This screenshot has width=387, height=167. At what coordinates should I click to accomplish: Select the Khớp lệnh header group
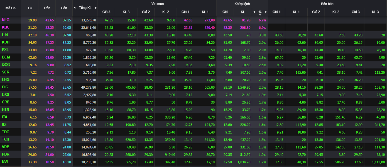coord(242,4)
